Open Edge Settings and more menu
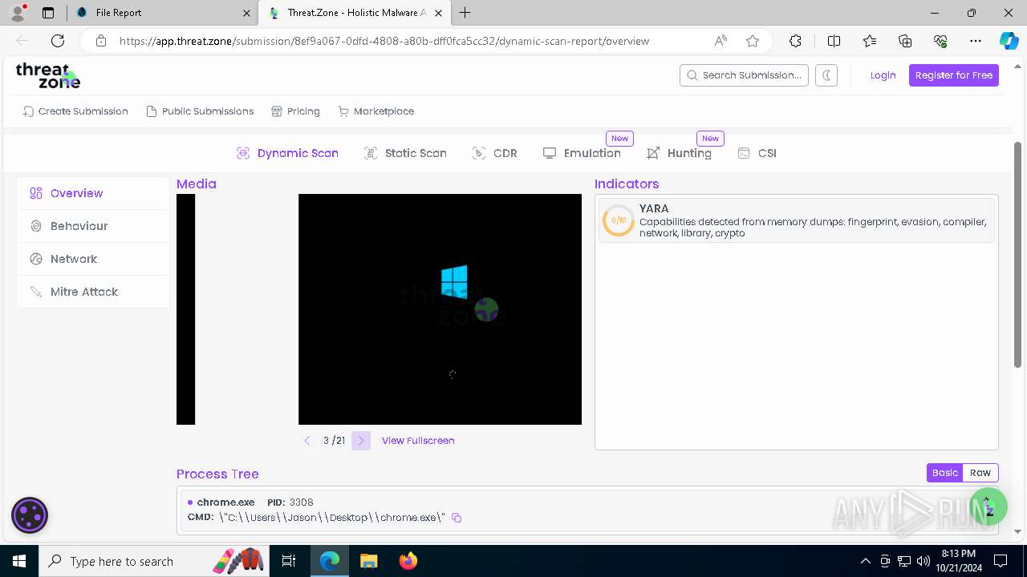 976,41
